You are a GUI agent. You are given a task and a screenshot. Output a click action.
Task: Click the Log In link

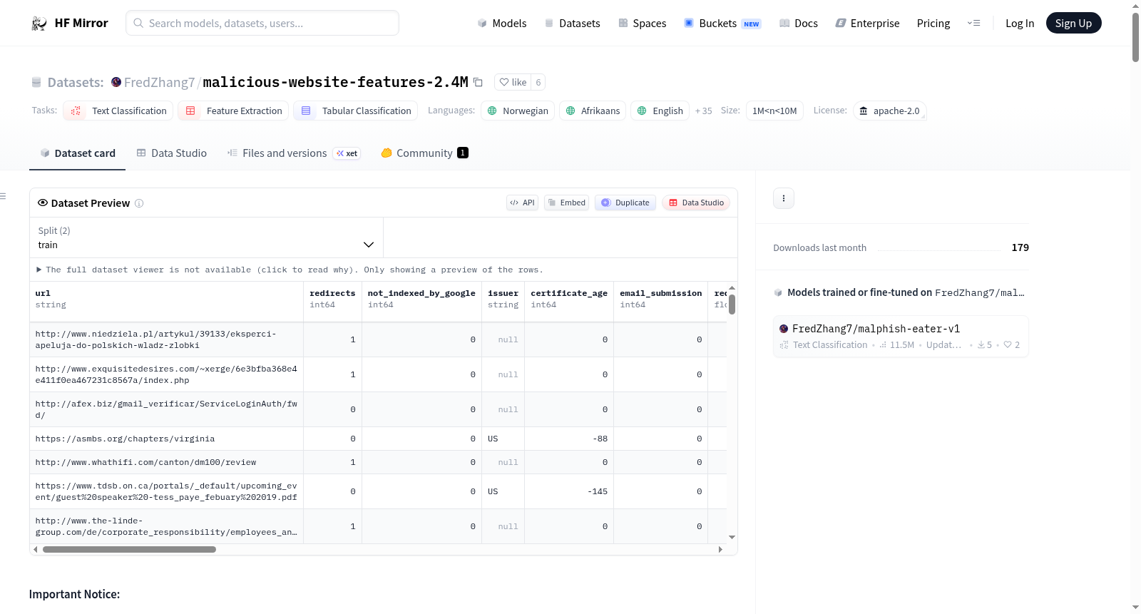[1020, 24]
